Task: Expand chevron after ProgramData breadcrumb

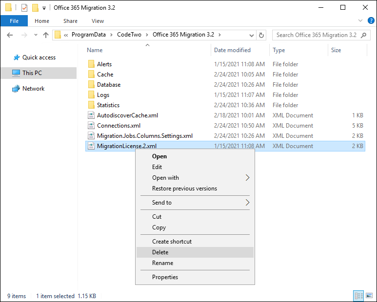Action: (111, 35)
